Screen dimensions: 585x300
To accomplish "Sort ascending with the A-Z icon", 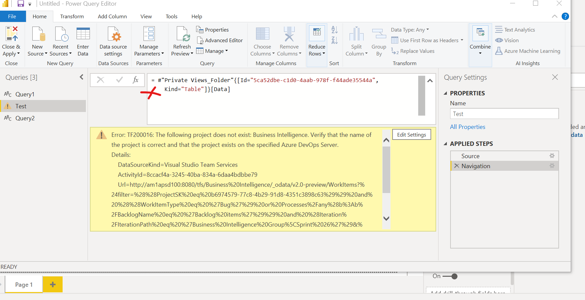I will pyautogui.click(x=334, y=30).
